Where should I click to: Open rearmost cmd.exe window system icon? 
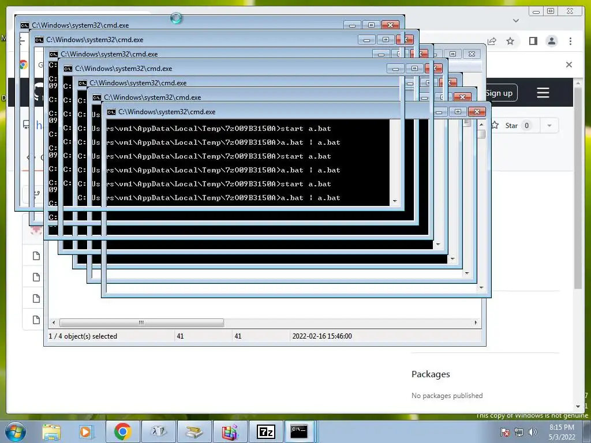24,25
